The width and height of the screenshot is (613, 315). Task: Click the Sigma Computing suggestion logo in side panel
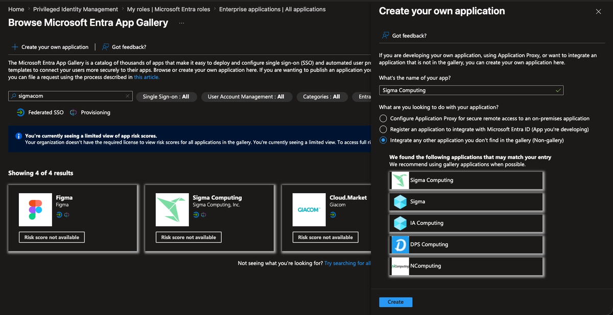400,180
